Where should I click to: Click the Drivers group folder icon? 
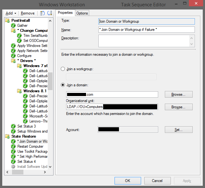tap(13, 61)
